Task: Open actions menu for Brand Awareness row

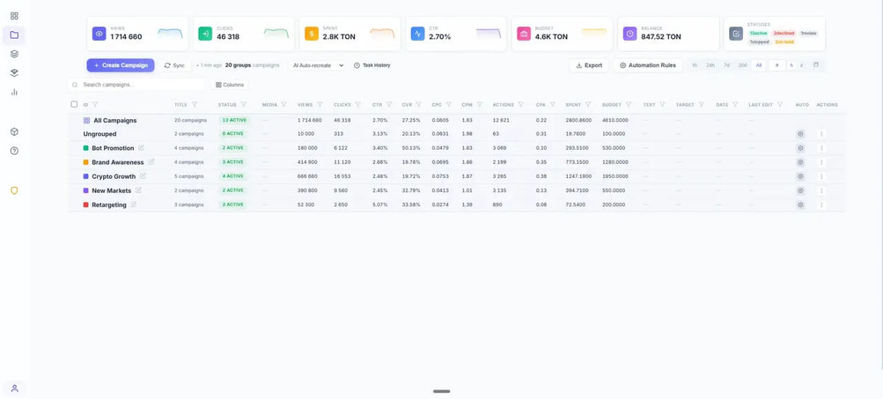Action: (821, 162)
